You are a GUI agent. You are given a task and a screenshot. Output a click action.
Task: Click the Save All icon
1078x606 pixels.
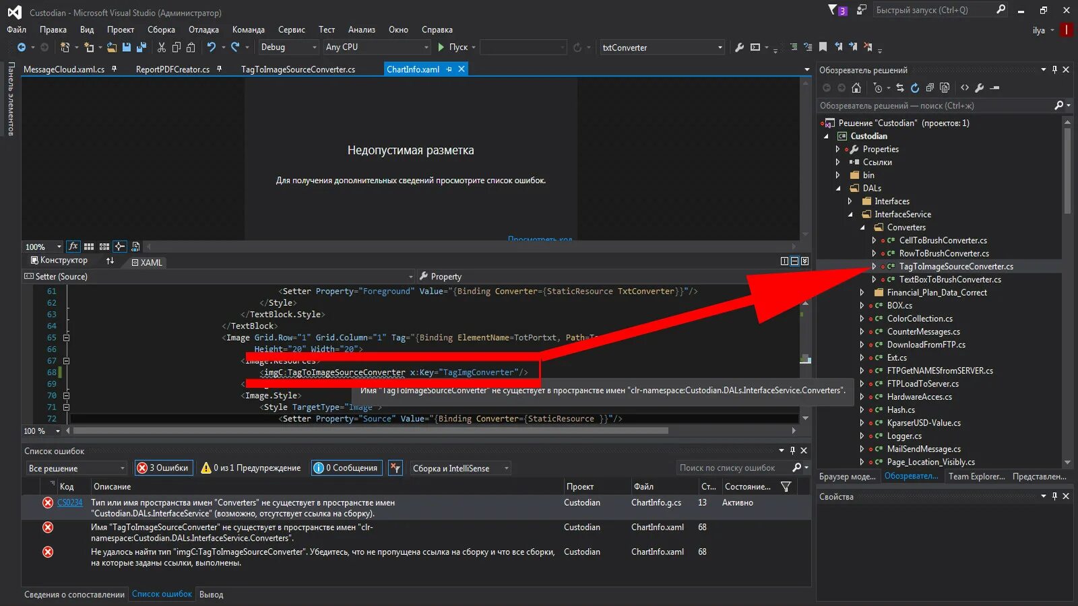[141, 47]
